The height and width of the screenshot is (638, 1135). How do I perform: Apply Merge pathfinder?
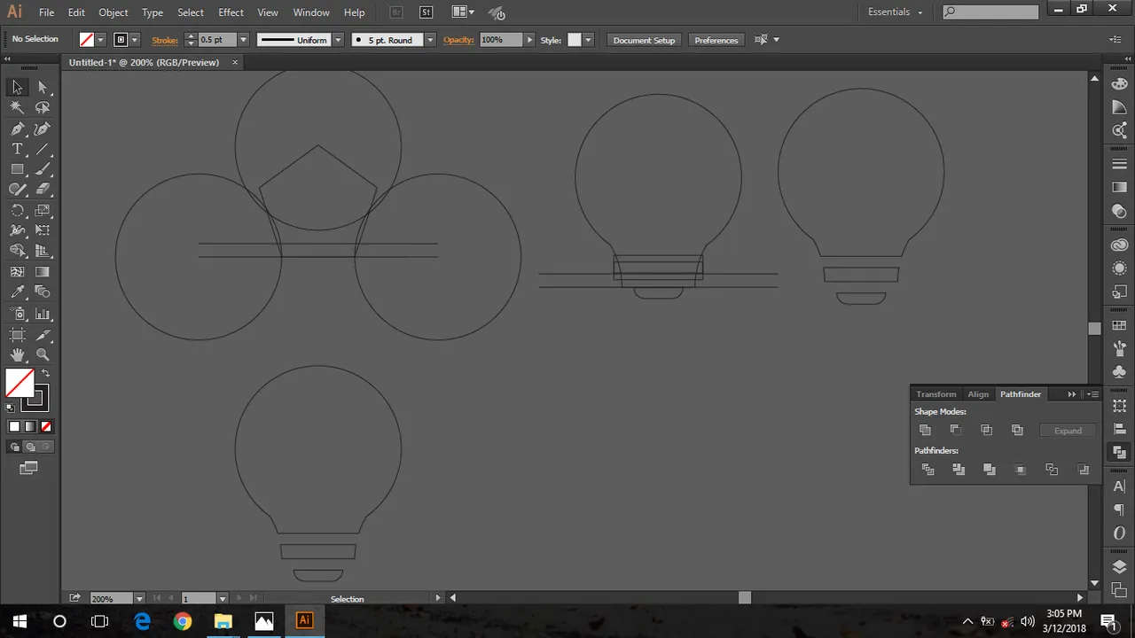[990, 470]
